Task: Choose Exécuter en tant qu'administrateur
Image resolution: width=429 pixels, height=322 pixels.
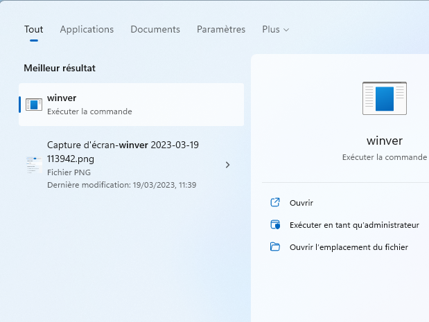Action: pos(354,225)
